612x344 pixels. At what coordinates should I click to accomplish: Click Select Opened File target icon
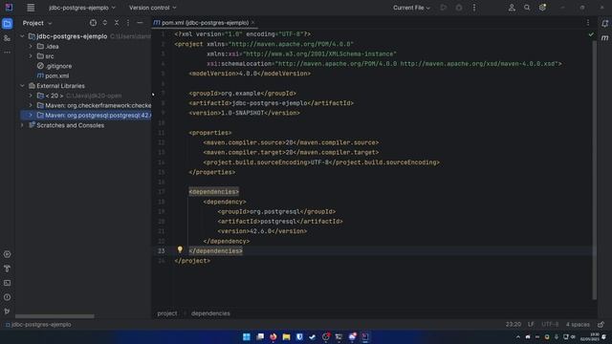click(93, 23)
